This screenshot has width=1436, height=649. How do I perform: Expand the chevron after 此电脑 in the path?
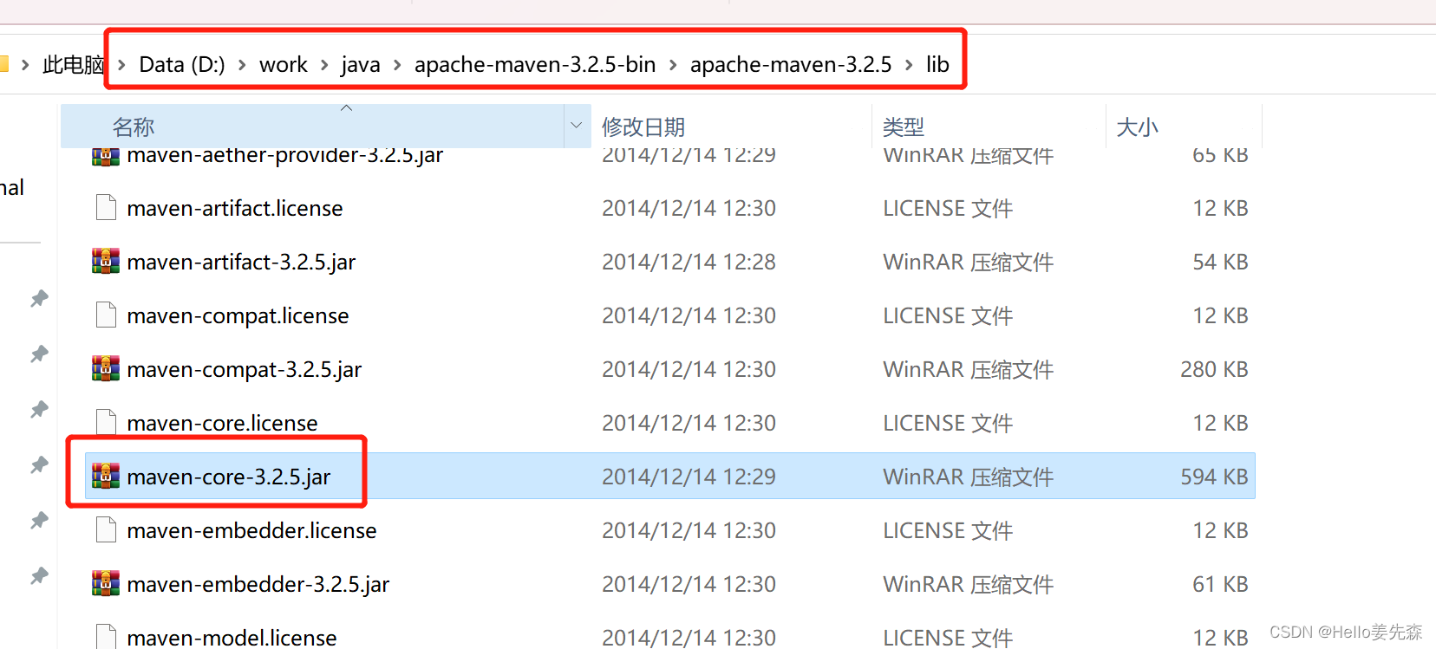click(x=121, y=65)
